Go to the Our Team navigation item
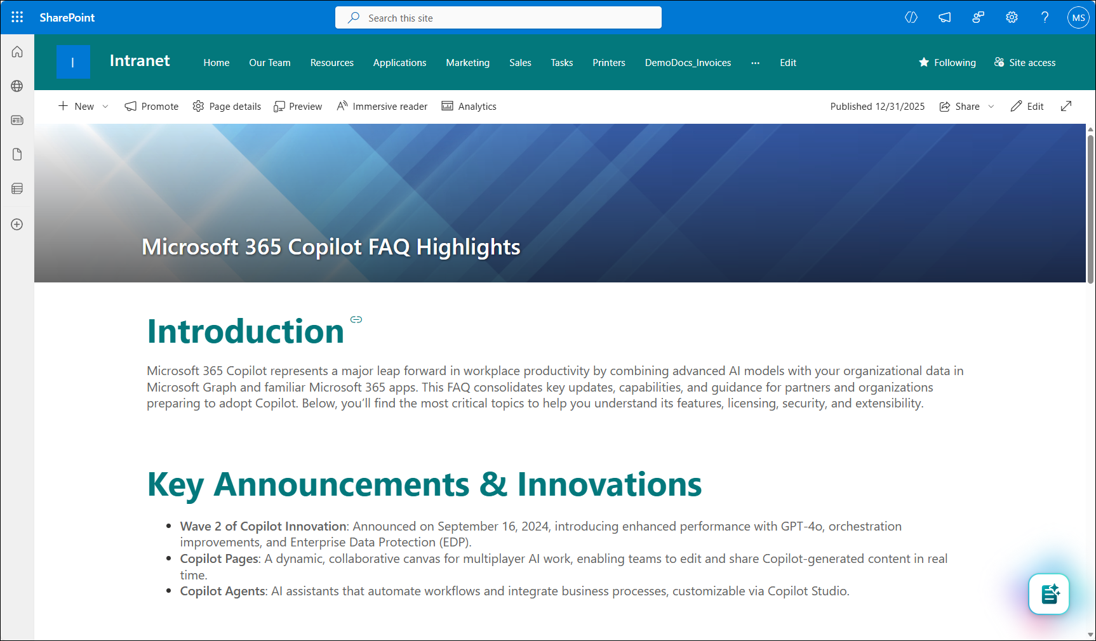1096x641 pixels. (x=269, y=63)
